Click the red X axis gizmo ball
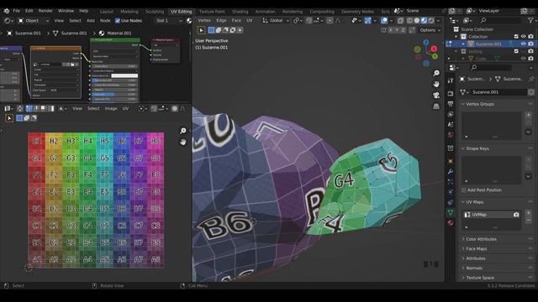Image resolution: width=538 pixels, height=302 pixels. tap(434, 49)
